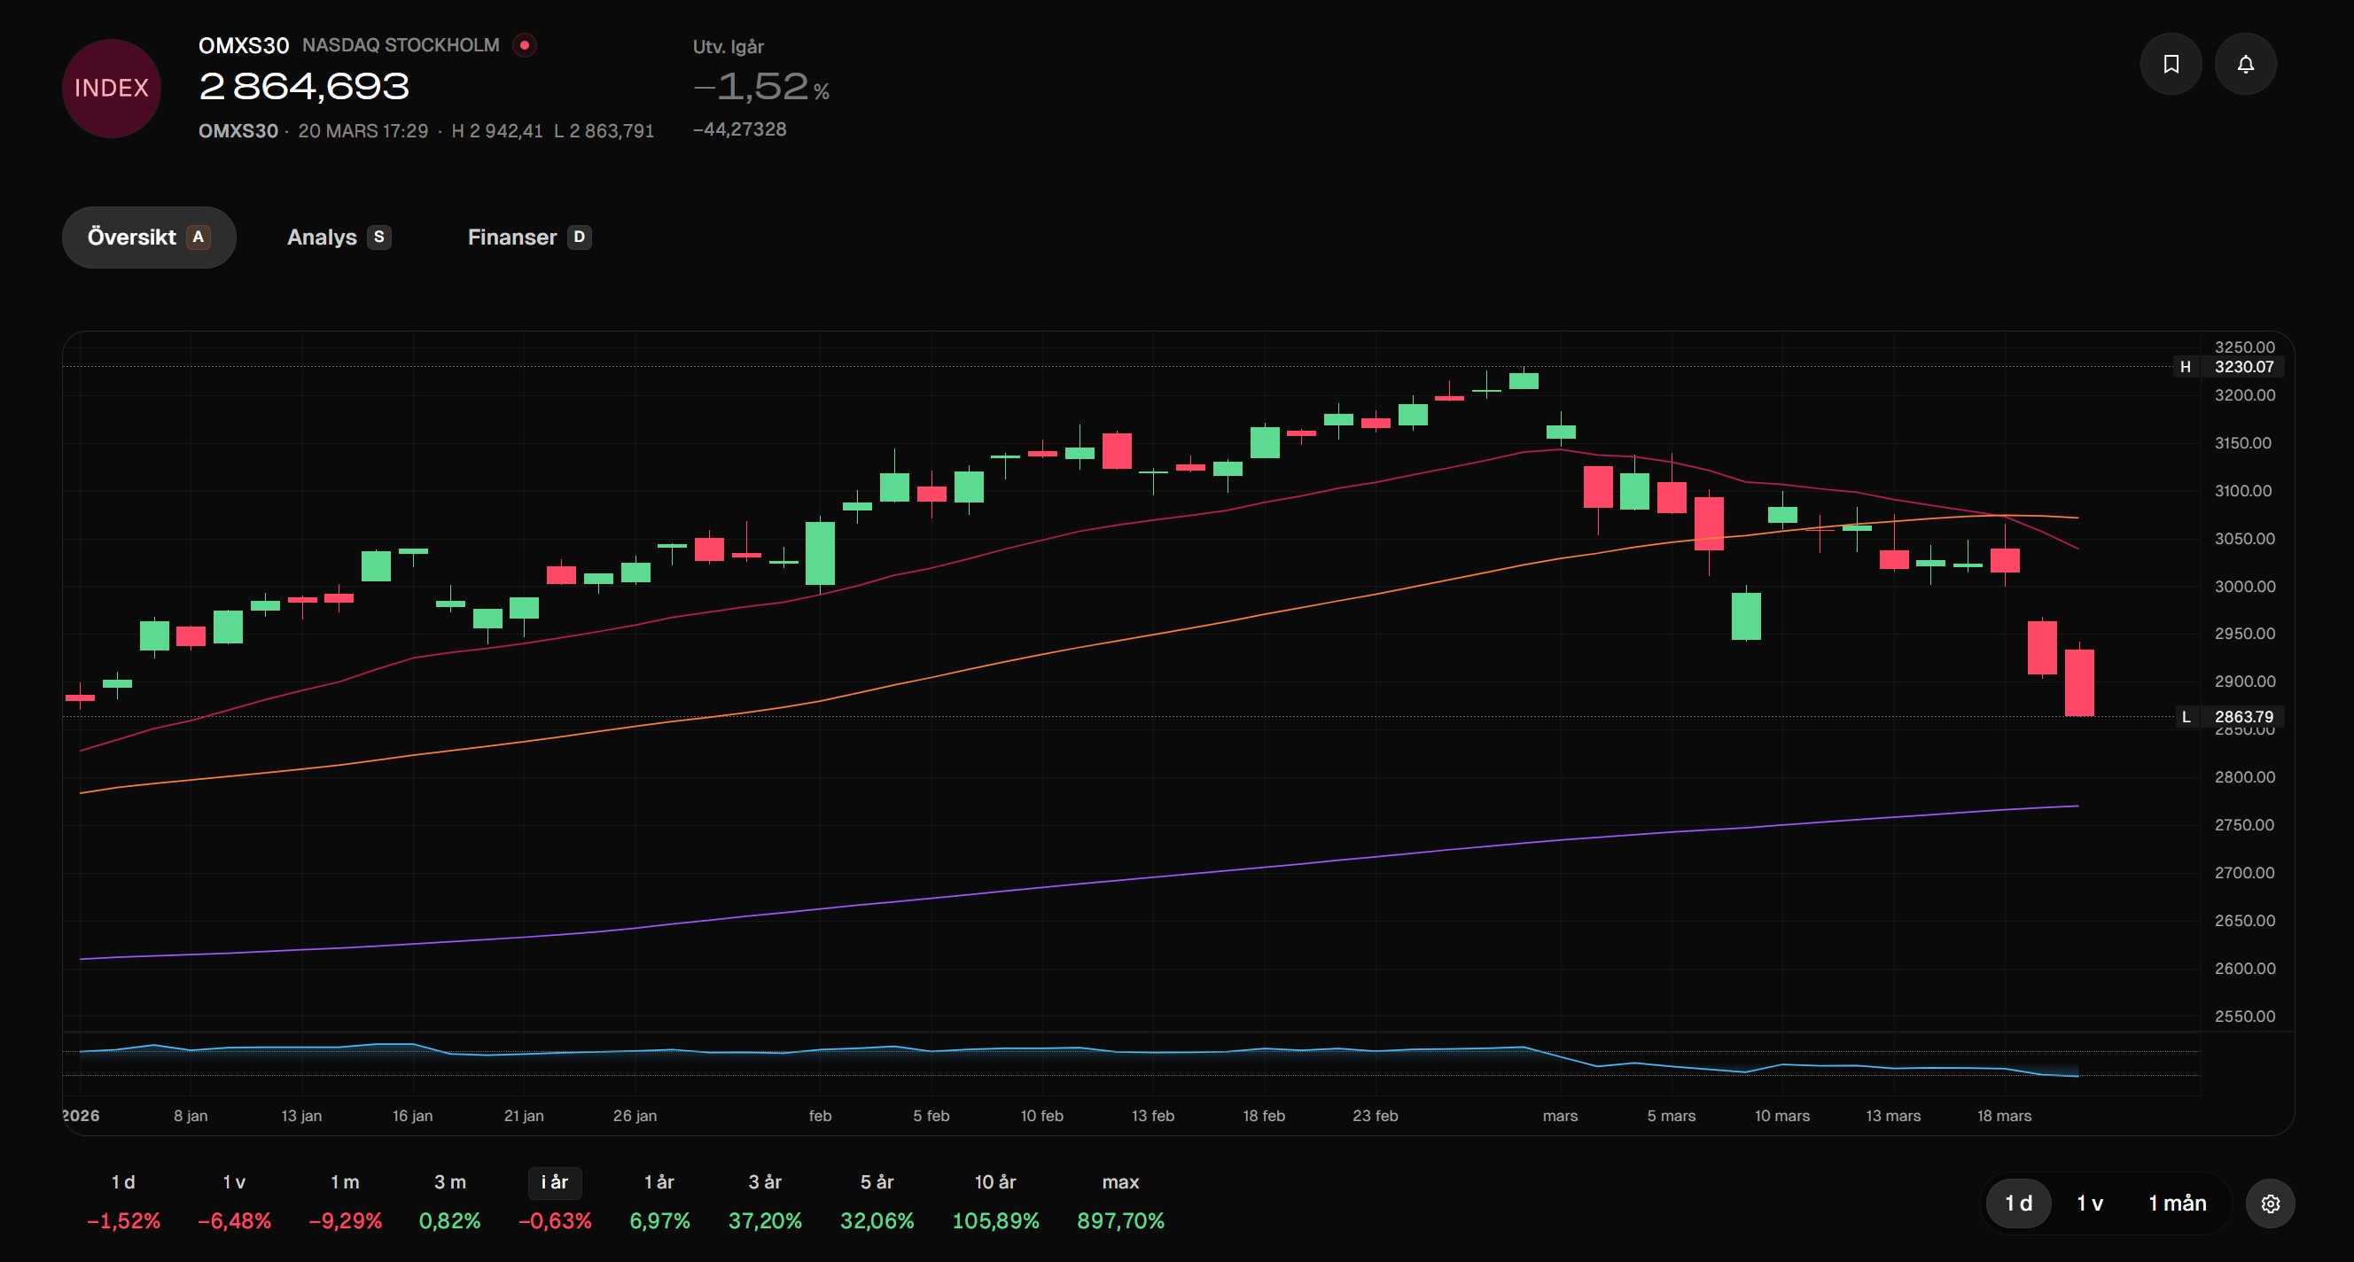The height and width of the screenshot is (1262, 2354).
Task: Click the bookmark icon to save OMXS30
Action: 2171,64
